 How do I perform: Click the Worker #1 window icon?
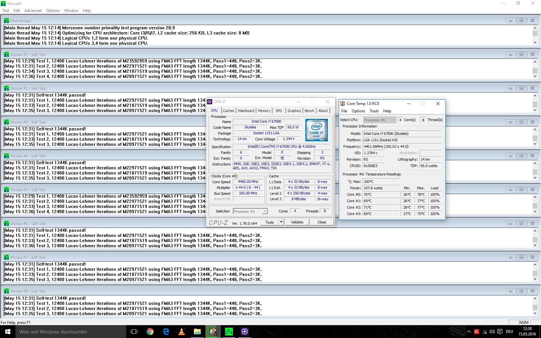(x=6, y=54)
